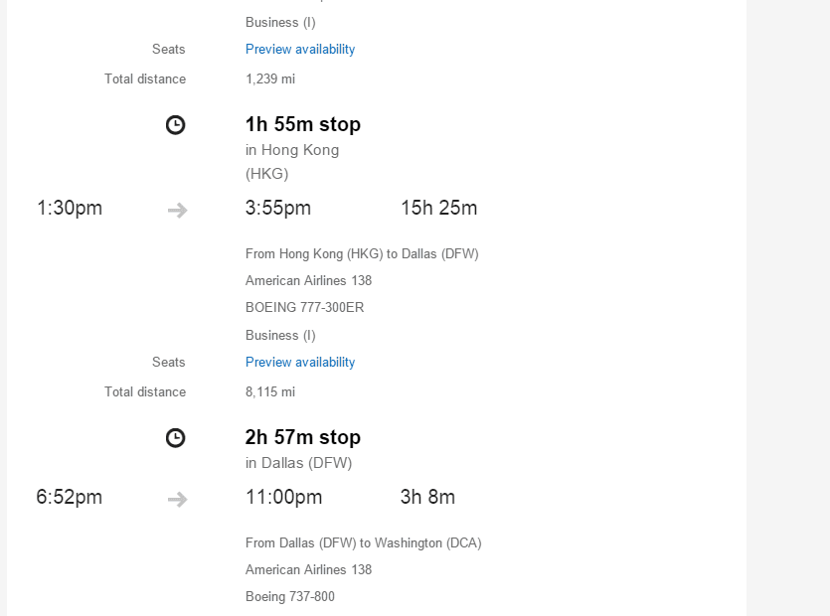Click the clock icon beside Dallas stop
Image resolution: width=830 pixels, height=616 pixels.
coord(175,437)
